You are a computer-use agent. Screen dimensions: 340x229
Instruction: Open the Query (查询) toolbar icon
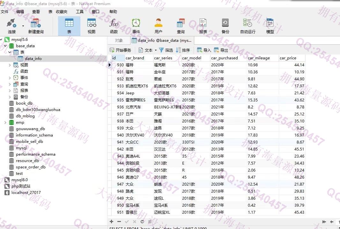[x=181, y=26]
